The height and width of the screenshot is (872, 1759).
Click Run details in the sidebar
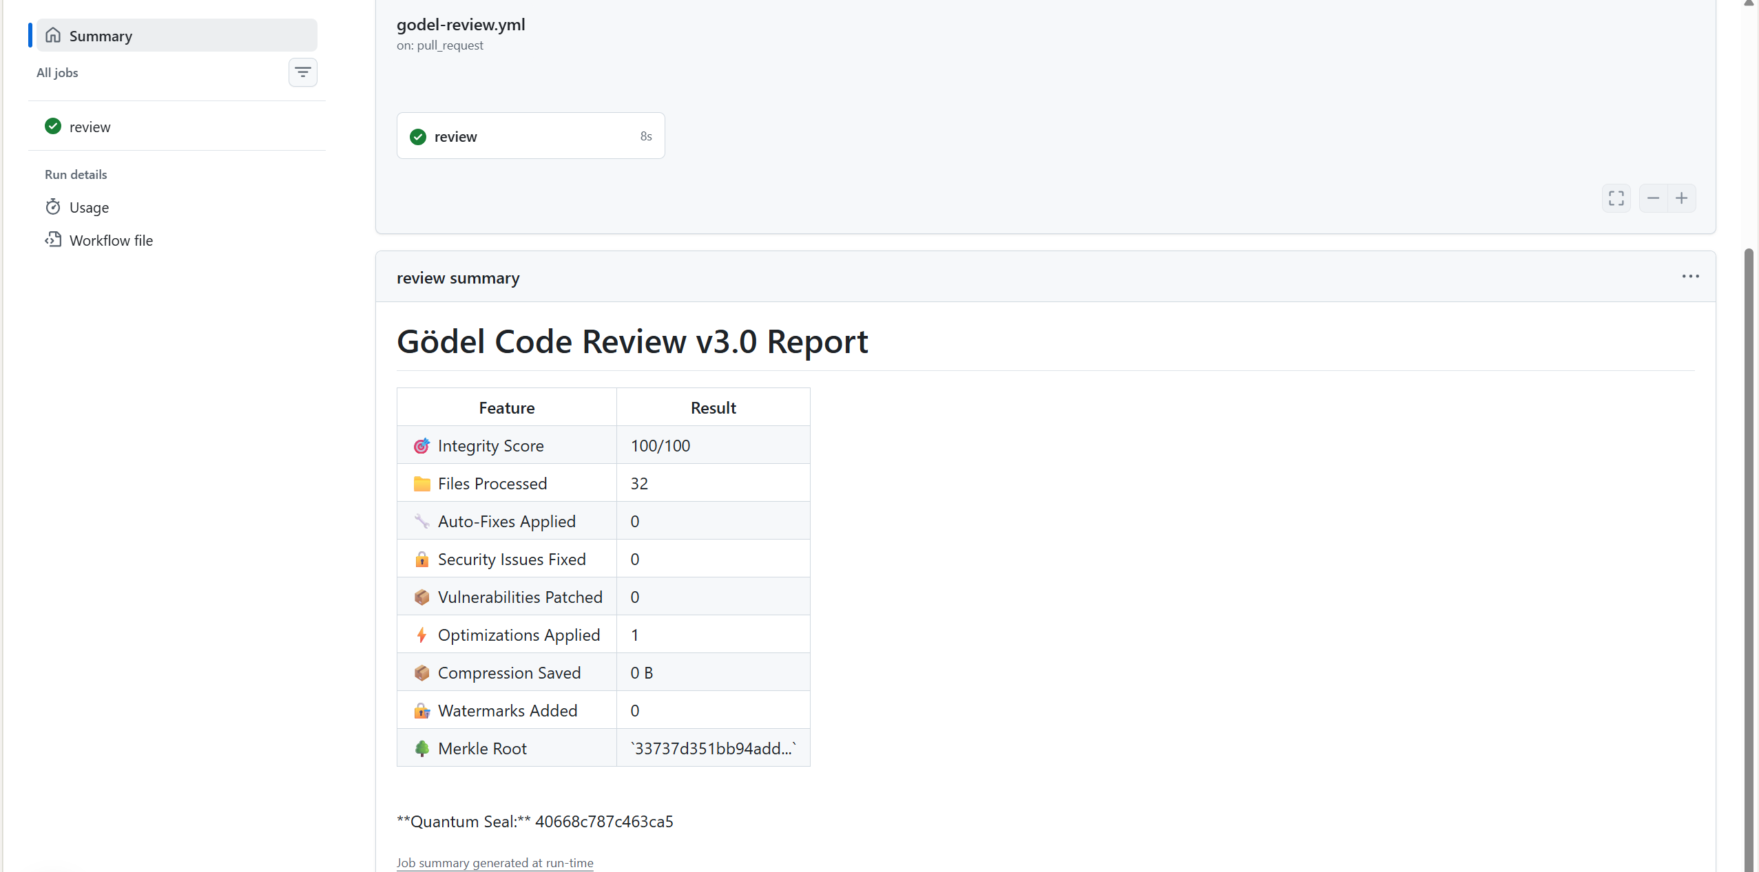pyautogui.click(x=76, y=174)
